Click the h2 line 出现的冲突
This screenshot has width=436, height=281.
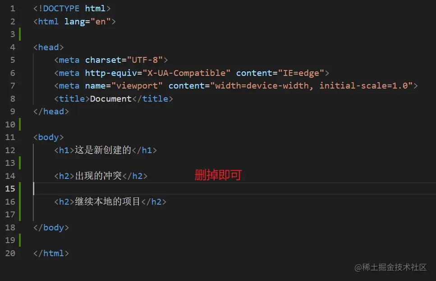100,176
